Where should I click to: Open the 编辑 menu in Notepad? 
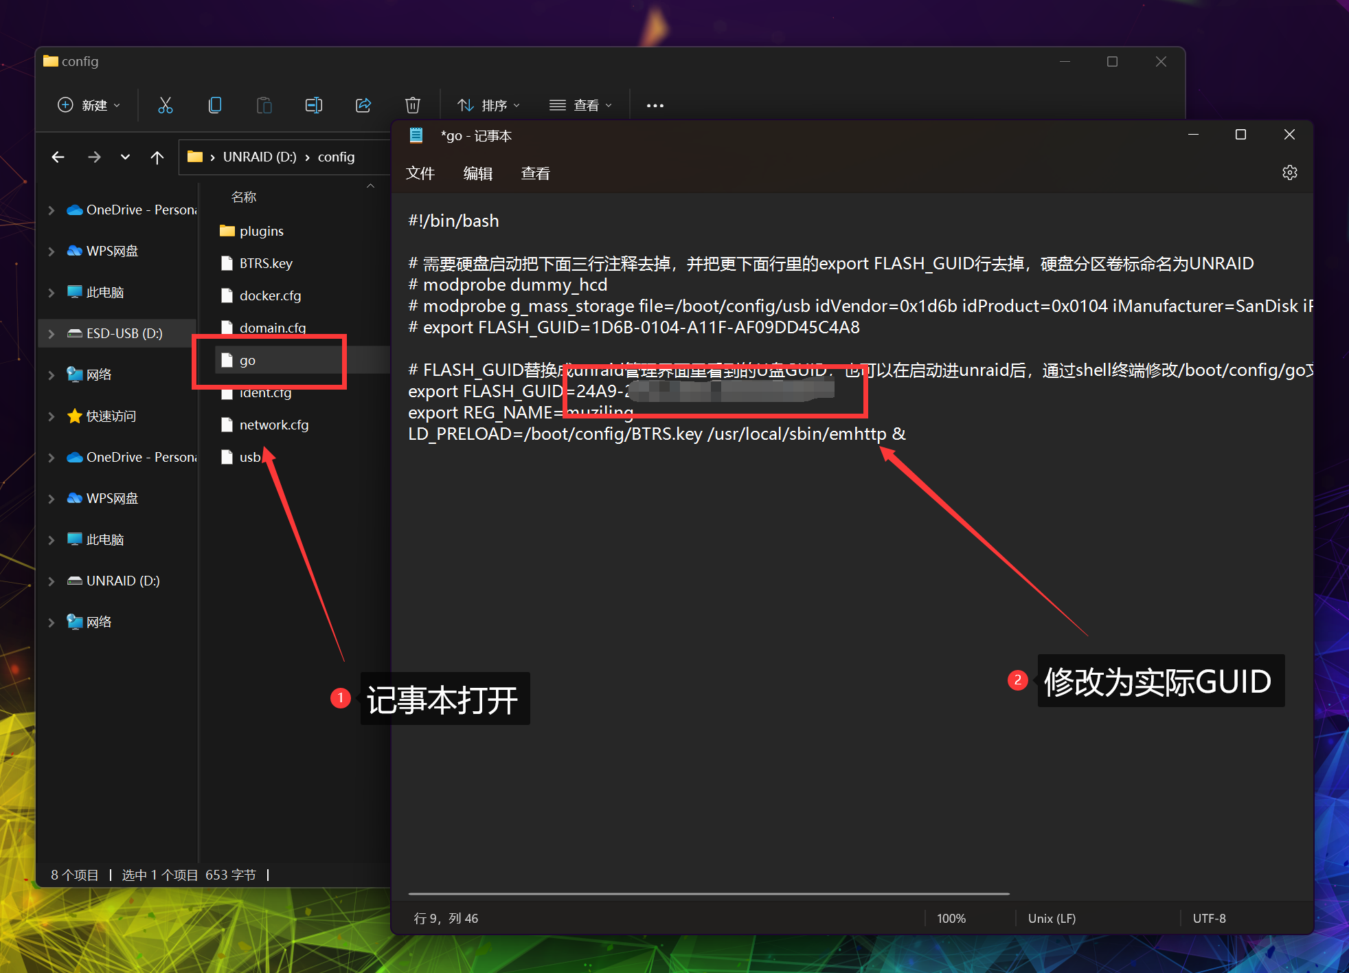477,173
